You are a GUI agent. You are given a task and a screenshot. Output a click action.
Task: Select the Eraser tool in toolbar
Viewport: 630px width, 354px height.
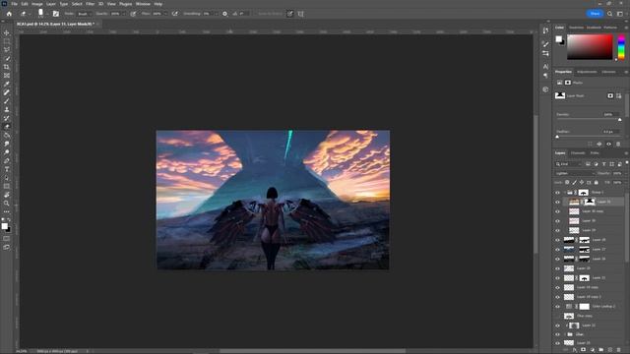tap(7, 127)
